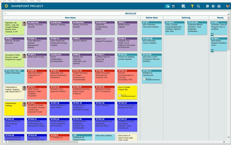Collapse the Backlog lane with minus button
231x145 pixels.
tap(5, 13)
